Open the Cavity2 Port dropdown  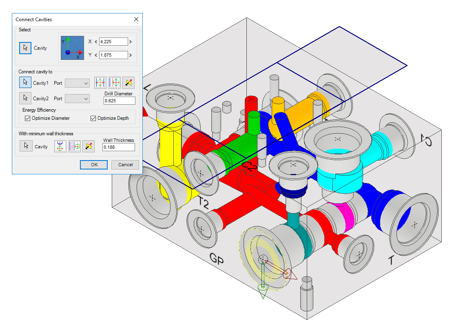(x=77, y=99)
